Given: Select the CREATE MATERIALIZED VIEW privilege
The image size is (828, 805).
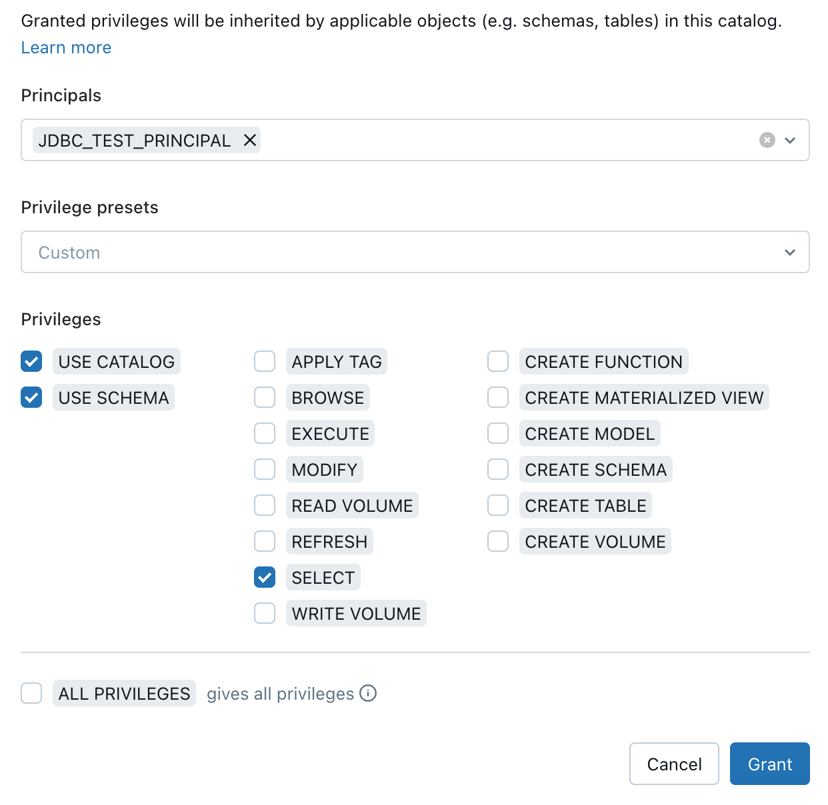Looking at the screenshot, I should click(498, 397).
